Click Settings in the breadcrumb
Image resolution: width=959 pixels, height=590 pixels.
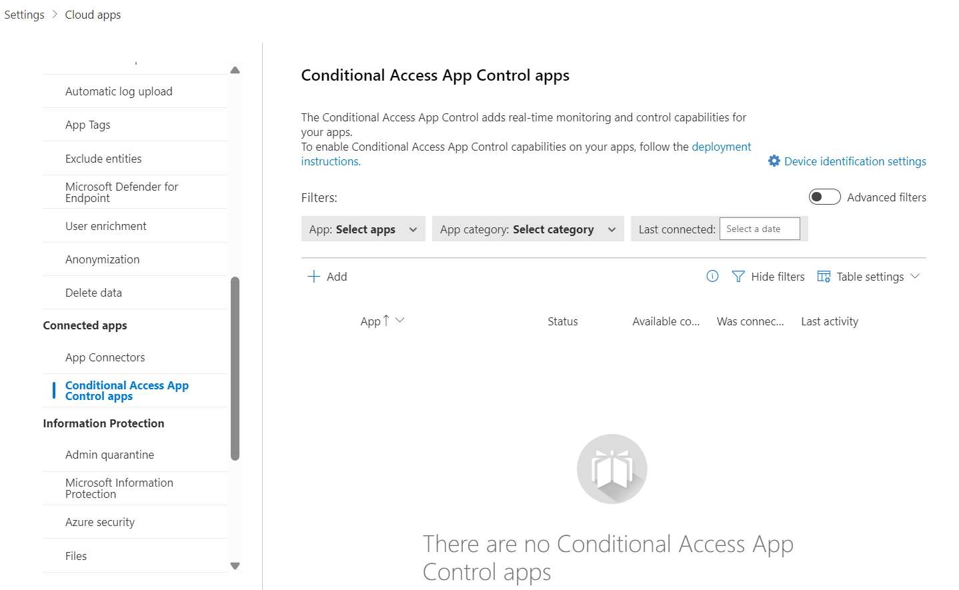point(24,14)
